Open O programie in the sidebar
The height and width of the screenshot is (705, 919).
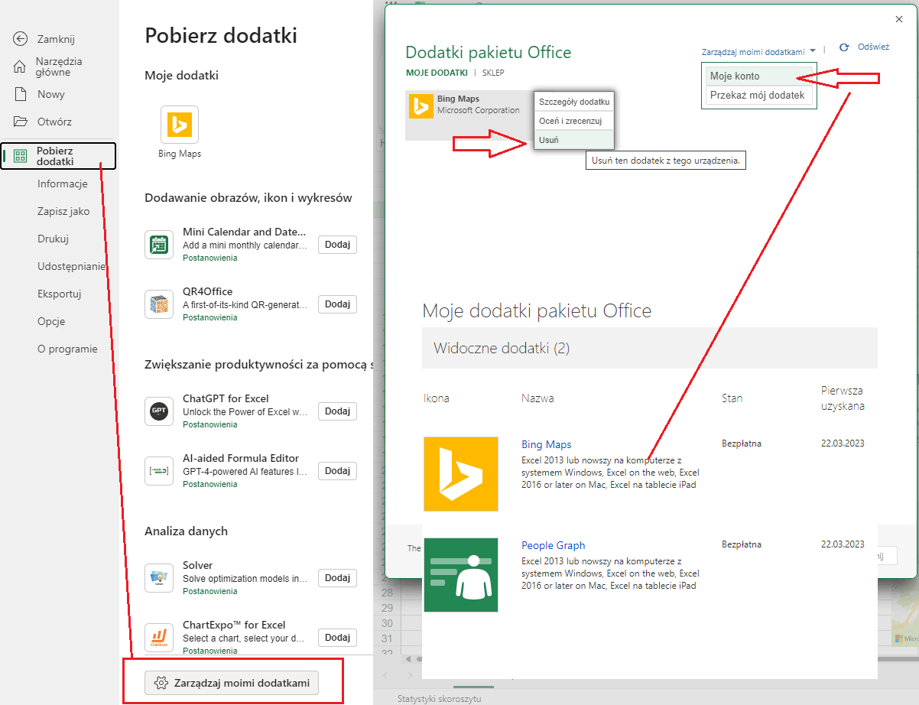coord(67,349)
